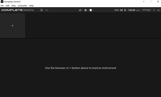Toggle the plug-in view icon
Screen dimensions: 161x97
[x=91, y=10]
